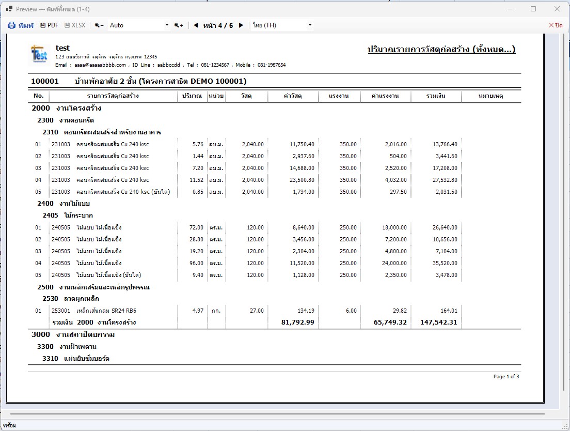
Task: Zoom out with the magnifier minus icon
Action: click(x=99, y=25)
